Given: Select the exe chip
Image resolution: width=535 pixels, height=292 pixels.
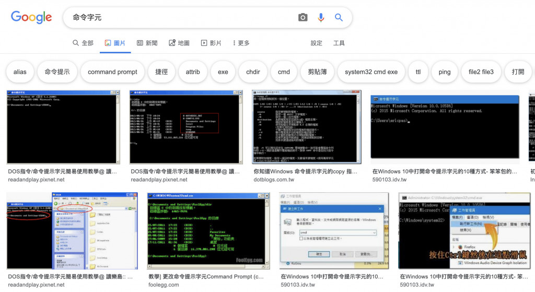Looking at the screenshot, I should click(223, 72).
